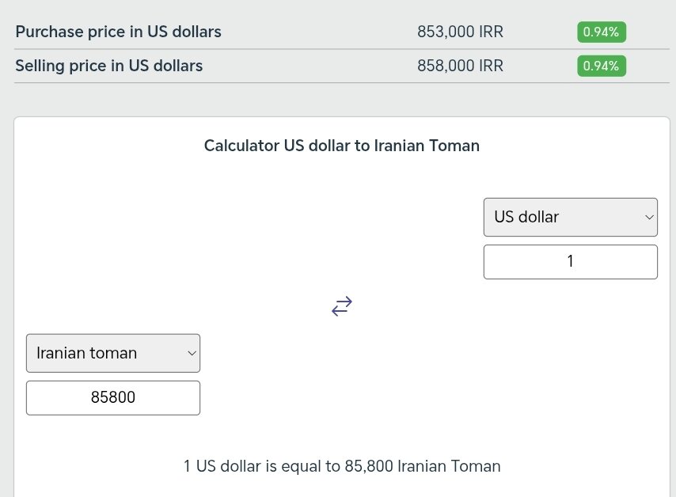Viewport: 676px width, 497px height.
Task: Click the conversion result text below the calculator
Action: pos(341,466)
